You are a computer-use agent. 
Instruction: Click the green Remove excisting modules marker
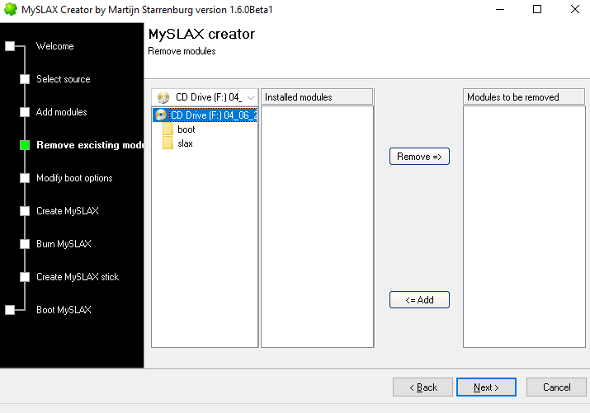pos(25,145)
